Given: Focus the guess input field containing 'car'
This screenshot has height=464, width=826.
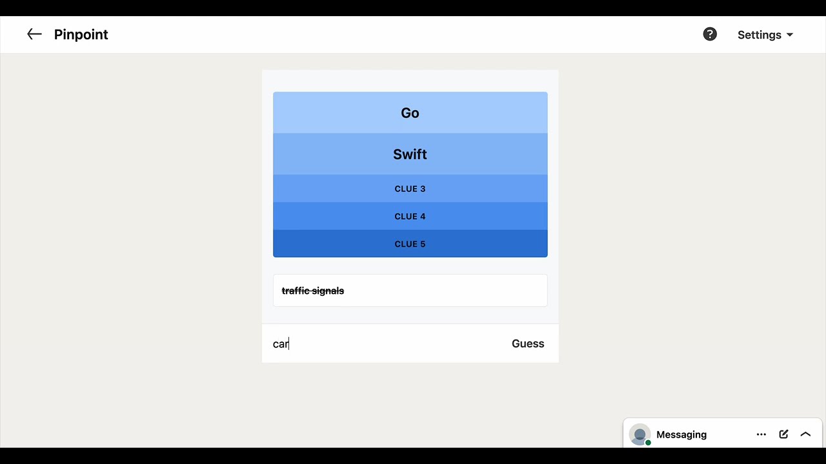Looking at the screenshot, I should click(x=387, y=343).
